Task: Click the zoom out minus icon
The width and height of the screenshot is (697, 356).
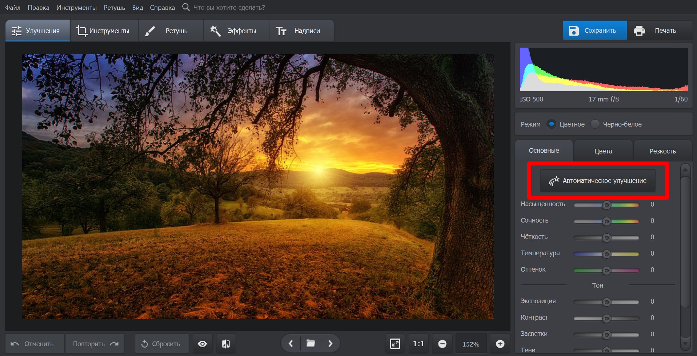Action: (x=442, y=344)
